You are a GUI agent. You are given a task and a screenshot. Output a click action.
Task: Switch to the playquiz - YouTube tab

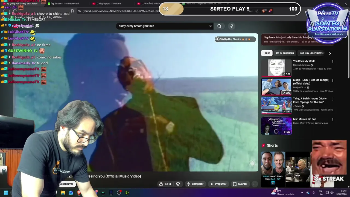109,4
